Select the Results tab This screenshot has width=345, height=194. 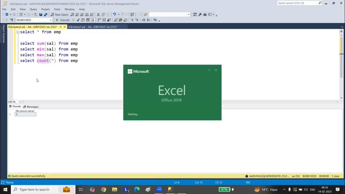[x=15, y=106]
